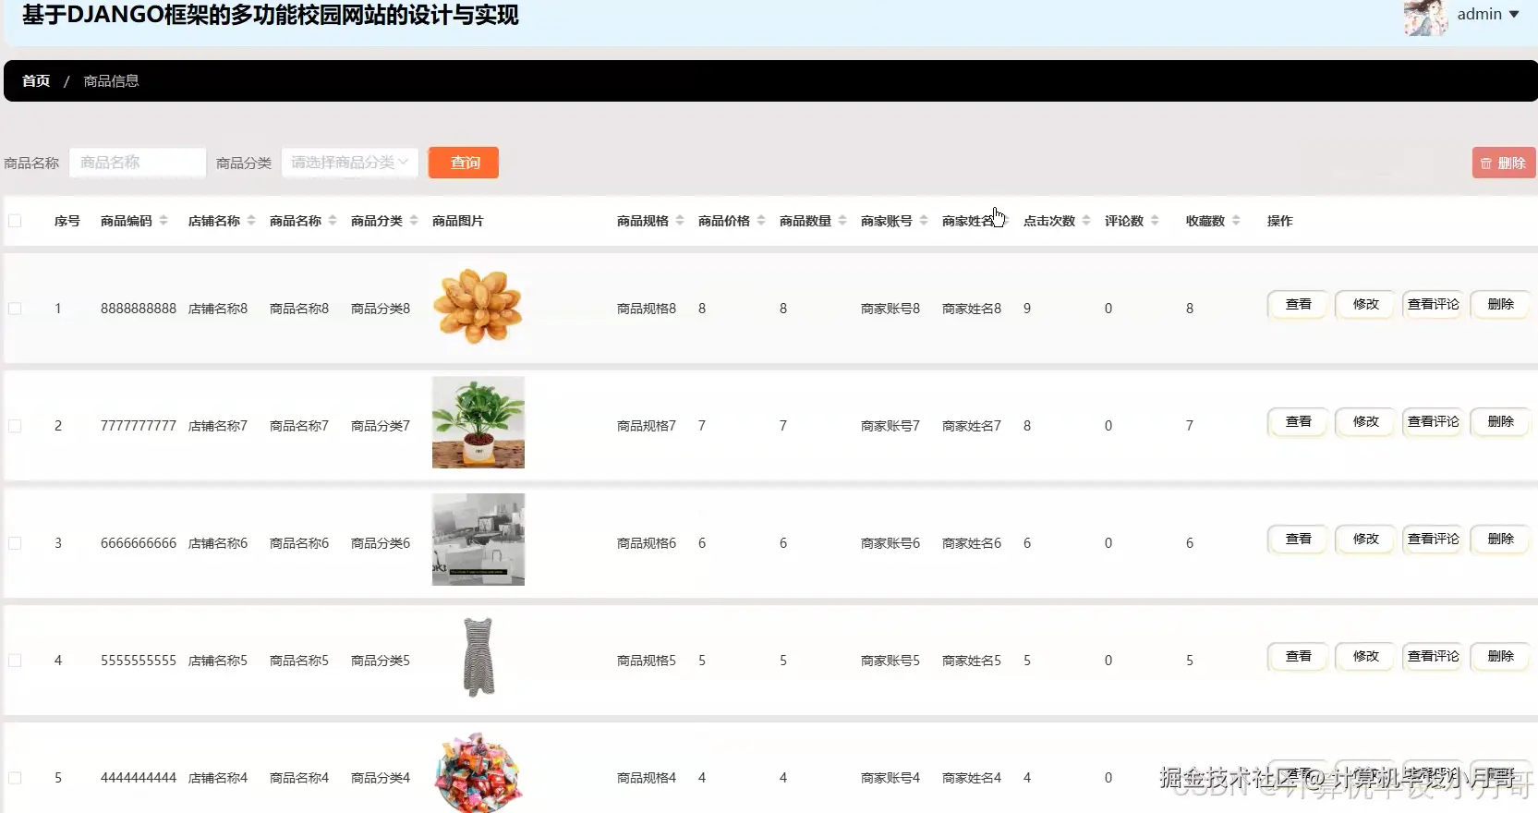Click the 商品规格6 cell
This screenshot has height=813, width=1538.
[x=647, y=543]
